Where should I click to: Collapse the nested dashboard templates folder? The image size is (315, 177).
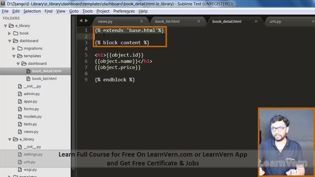pyautogui.click(x=18, y=64)
